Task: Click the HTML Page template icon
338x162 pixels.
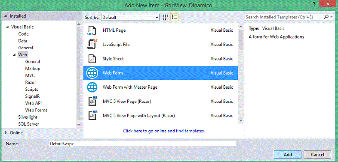Action: [91, 30]
